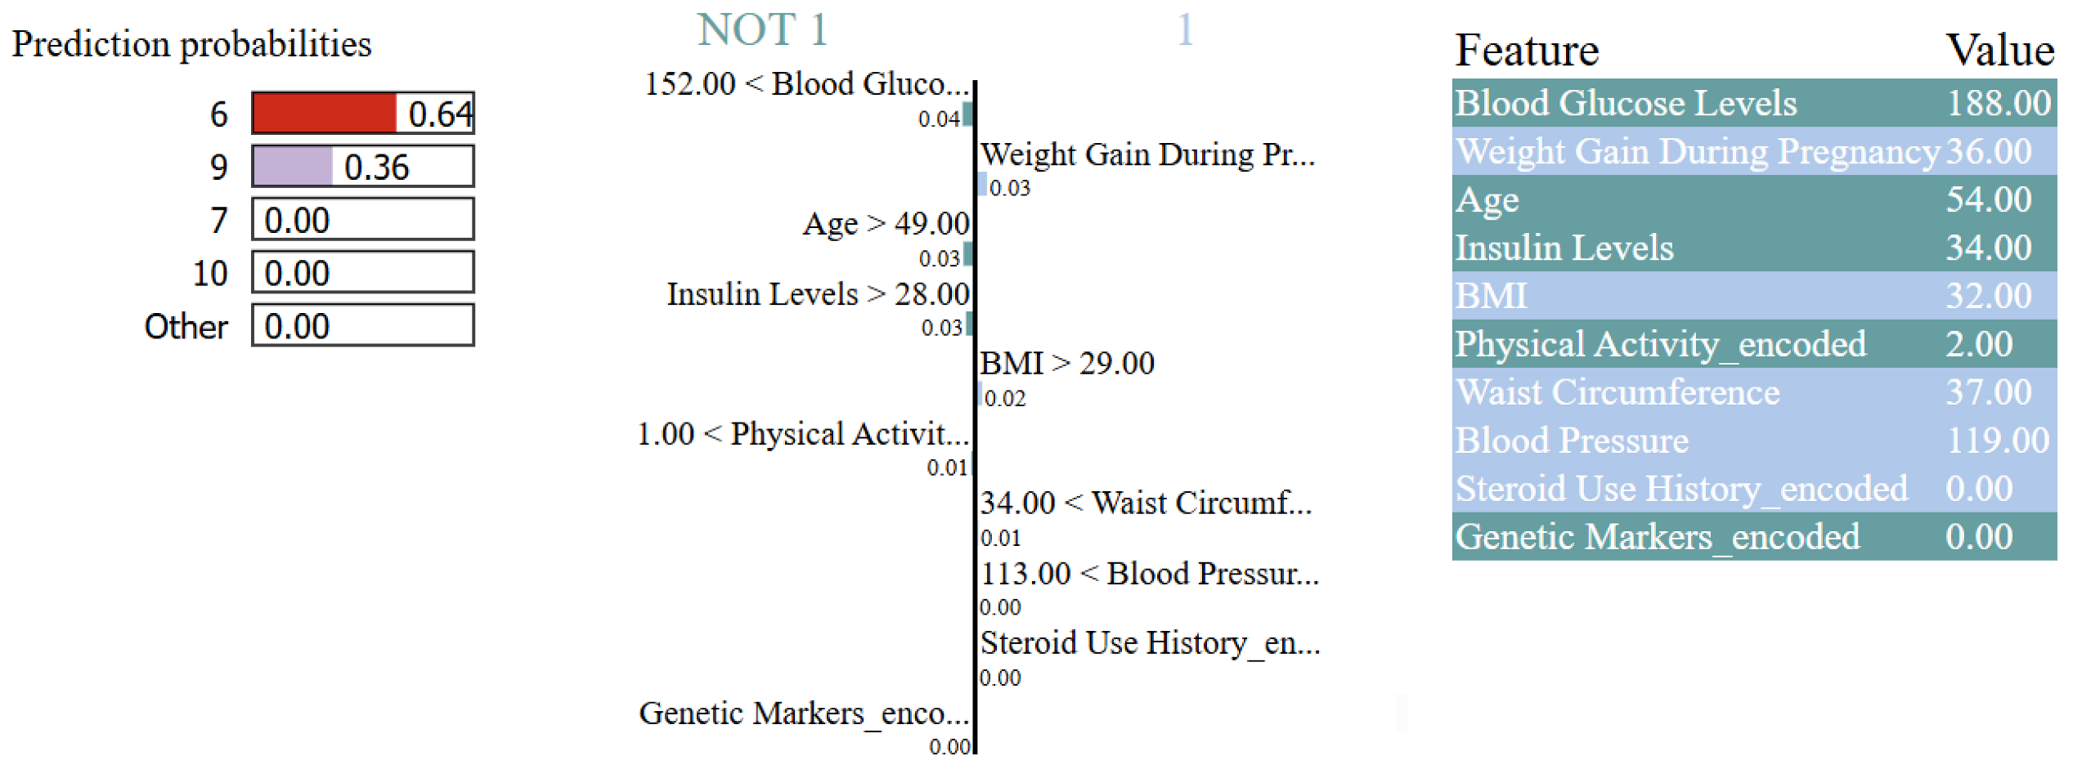Click the Steroid Use History_encoded row
This screenshot has width=2073, height=765.
coord(1752,489)
